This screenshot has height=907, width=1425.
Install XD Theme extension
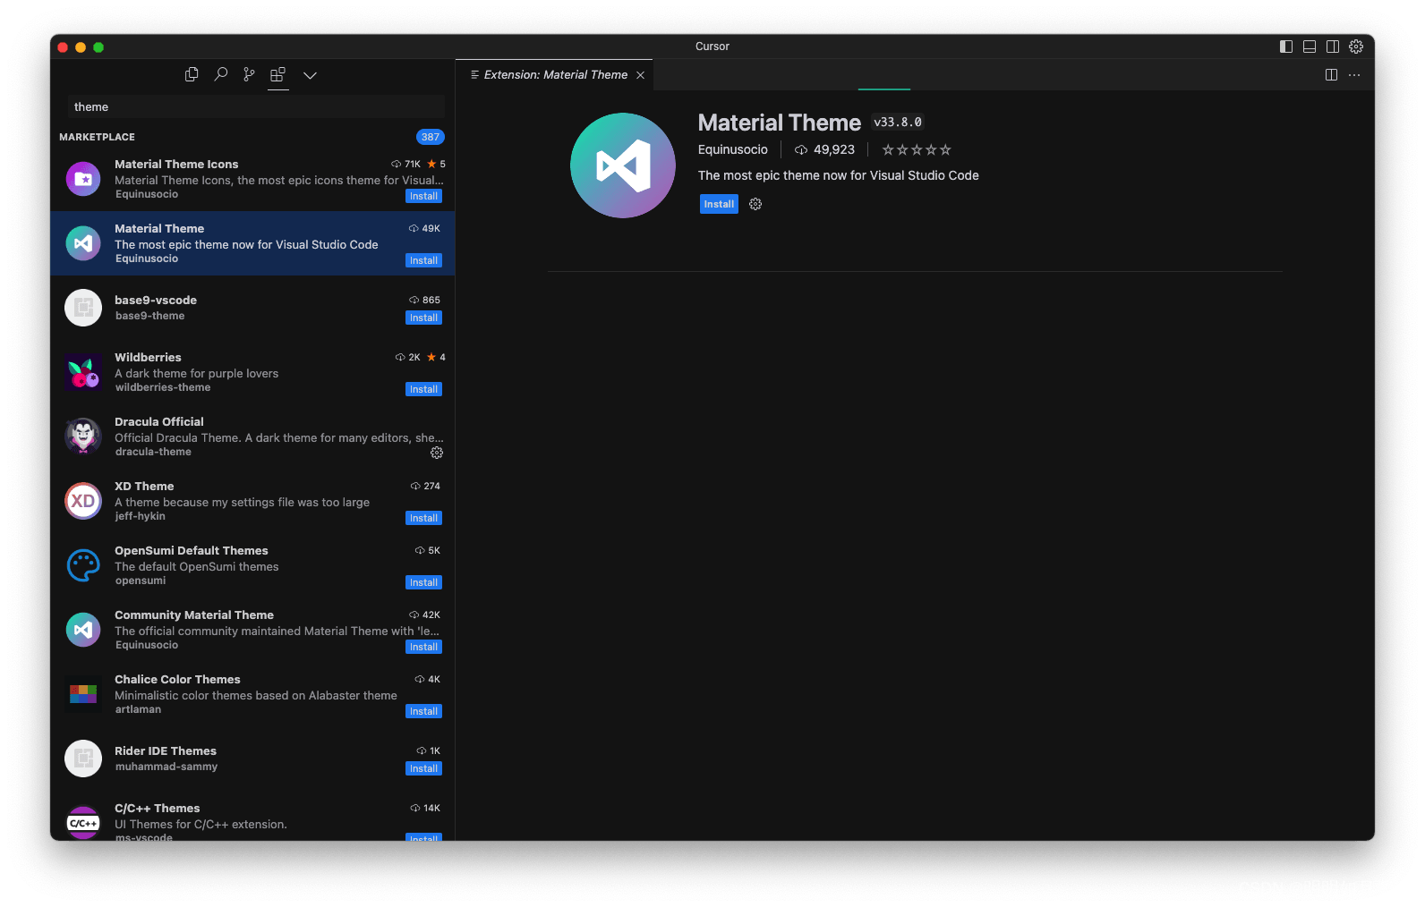423,518
